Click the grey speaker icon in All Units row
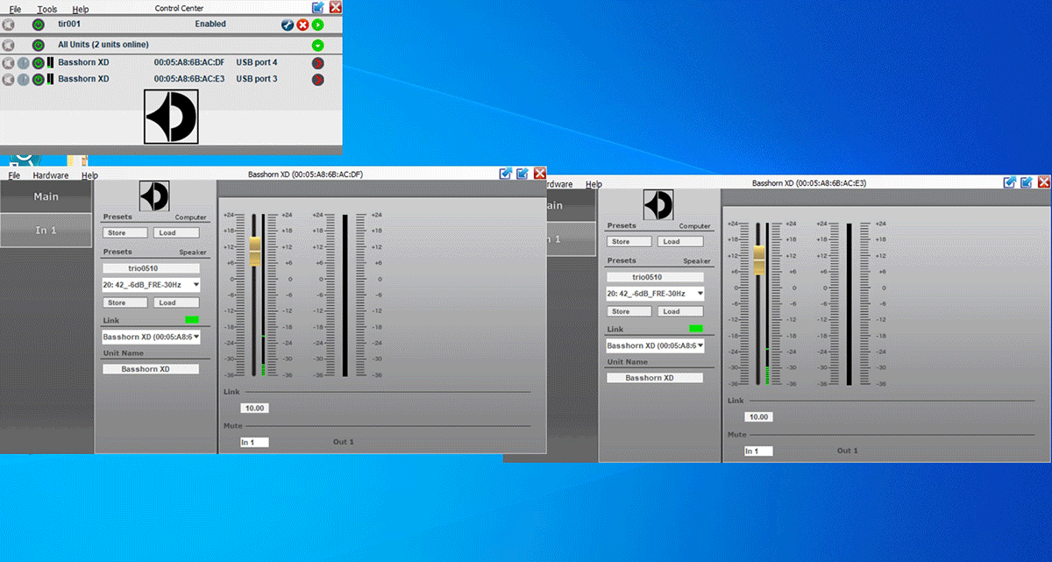 9,45
